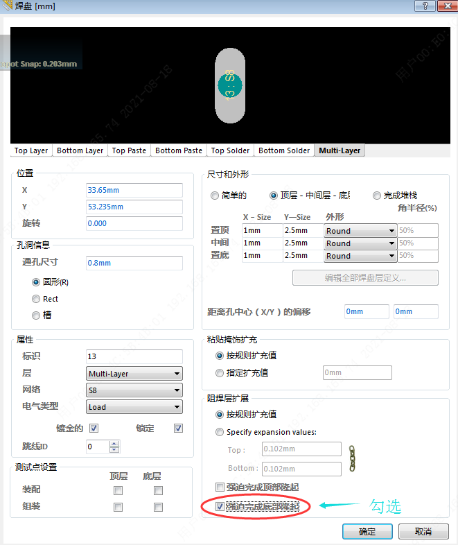Click the help question mark button
458x545 pixels.
point(423,6)
